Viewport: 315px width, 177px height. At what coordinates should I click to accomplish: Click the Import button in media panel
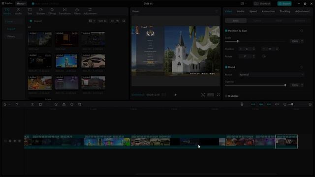click(x=36, y=21)
